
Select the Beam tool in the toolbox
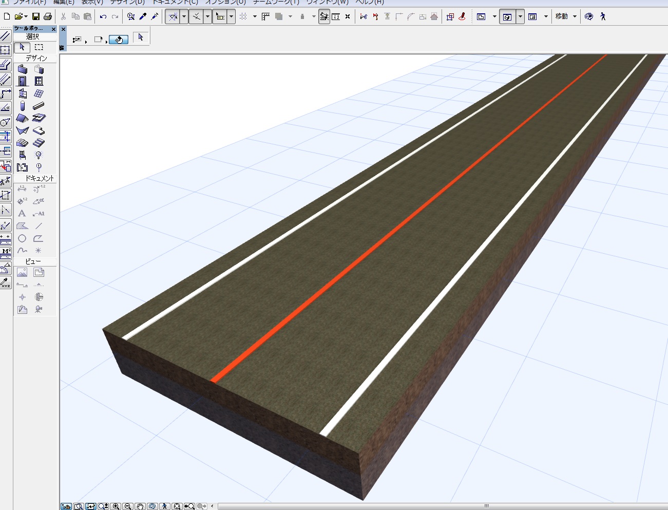39,106
